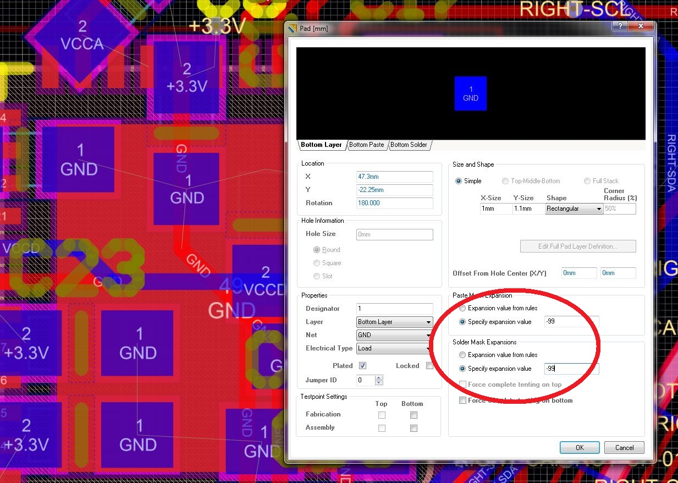Image resolution: width=678 pixels, height=483 pixels.
Task: Click OK to confirm pad settings
Action: tap(580, 448)
